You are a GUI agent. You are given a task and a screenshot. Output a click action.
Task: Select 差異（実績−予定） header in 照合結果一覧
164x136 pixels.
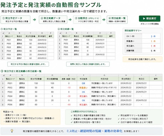(69, 79)
